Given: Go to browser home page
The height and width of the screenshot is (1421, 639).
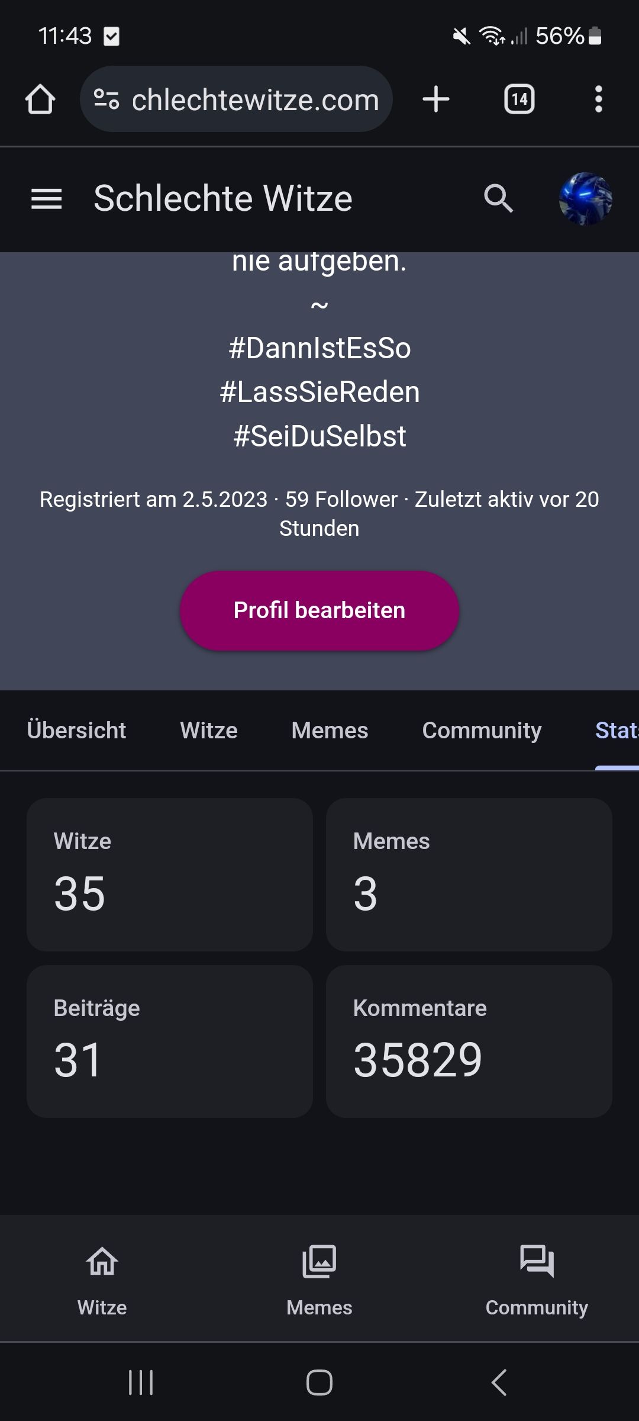Looking at the screenshot, I should pyautogui.click(x=40, y=99).
